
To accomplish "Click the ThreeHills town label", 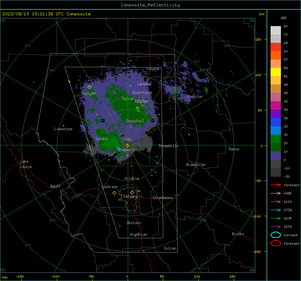I will coord(168,146).
